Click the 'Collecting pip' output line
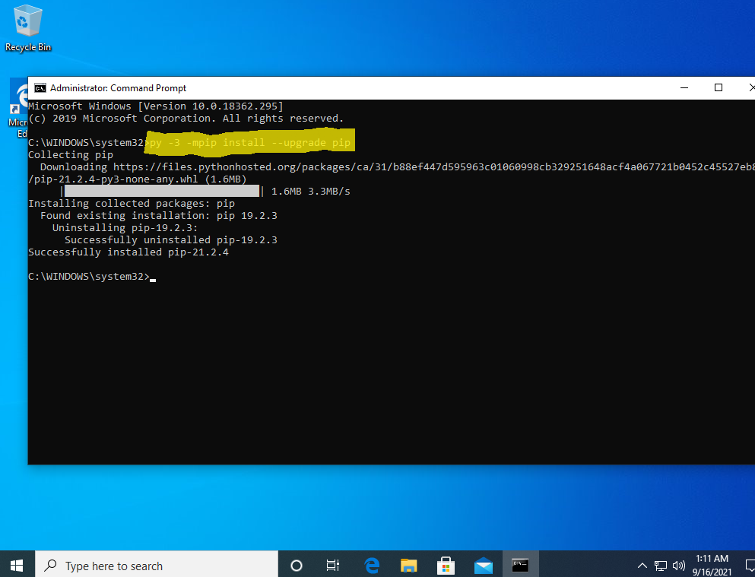 point(70,155)
